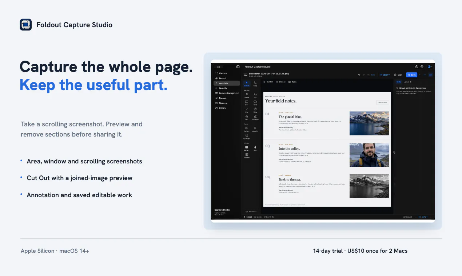The image size is (462, 276).
Task: Open the Capture section in sidebar
Action: tap(227, 73)
